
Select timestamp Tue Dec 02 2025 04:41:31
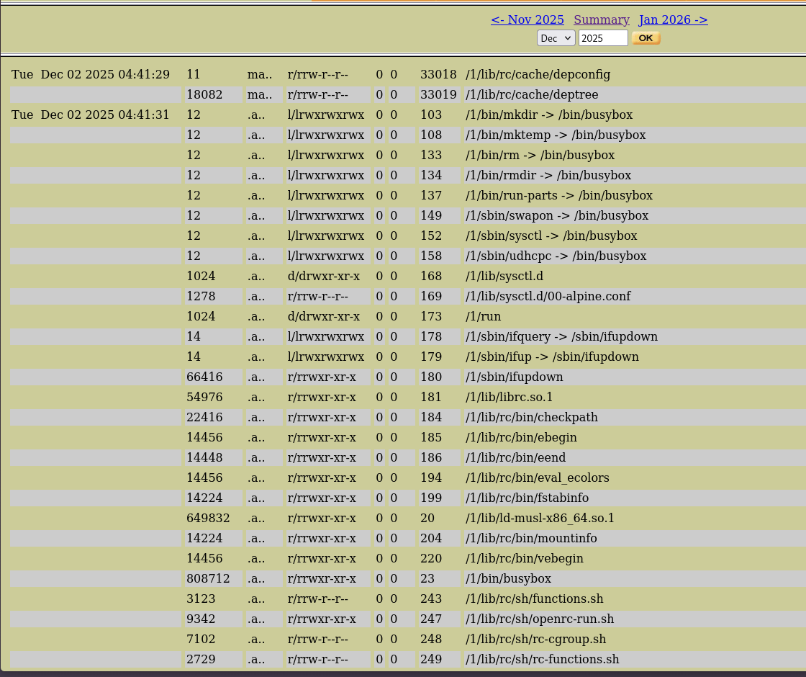pyautogui.click(x=91, y=115)
